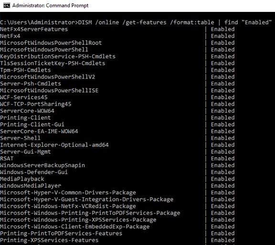This screenshot has height=245, width=275.
Task: Click the Administrator: Command Prompt title text
Action: point(50,5)
